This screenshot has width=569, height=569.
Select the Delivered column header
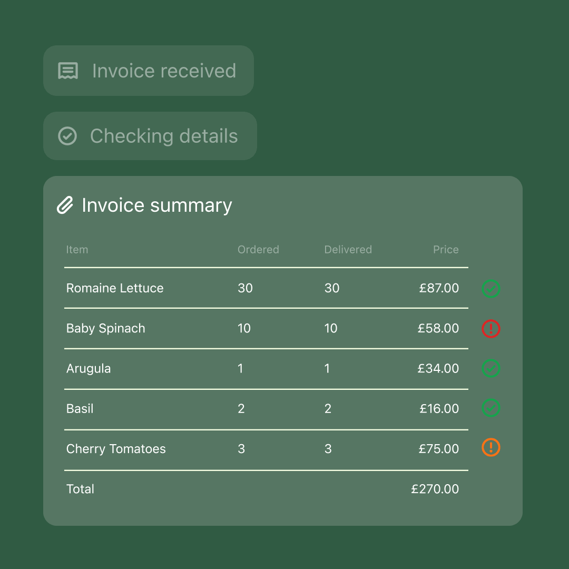[348, 250]
